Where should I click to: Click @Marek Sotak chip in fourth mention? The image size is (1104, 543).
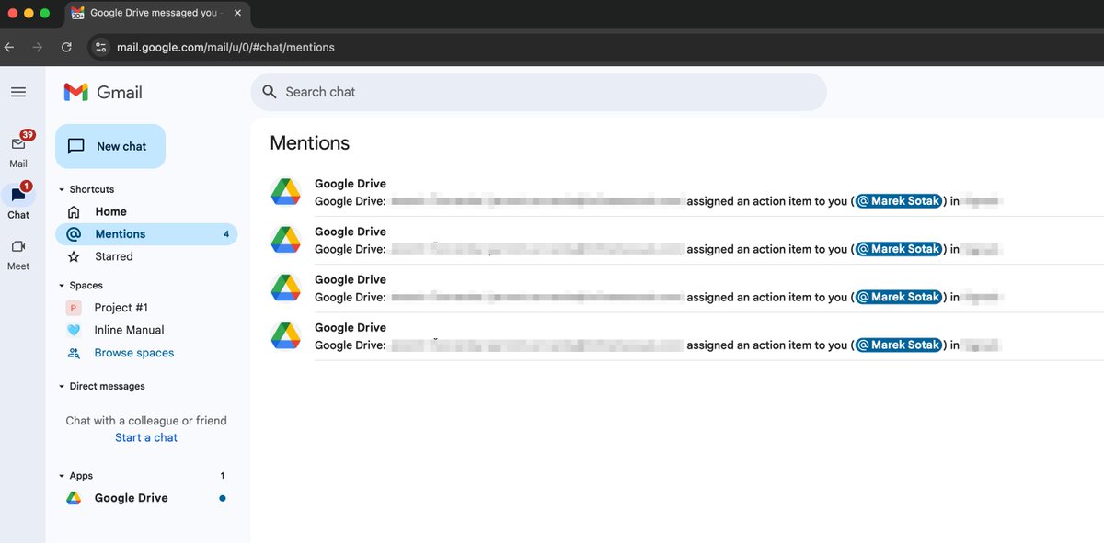click(899, 345)
